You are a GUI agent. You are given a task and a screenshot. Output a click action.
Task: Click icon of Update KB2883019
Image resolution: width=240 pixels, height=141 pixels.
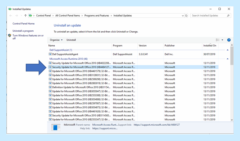coord(50,83)
